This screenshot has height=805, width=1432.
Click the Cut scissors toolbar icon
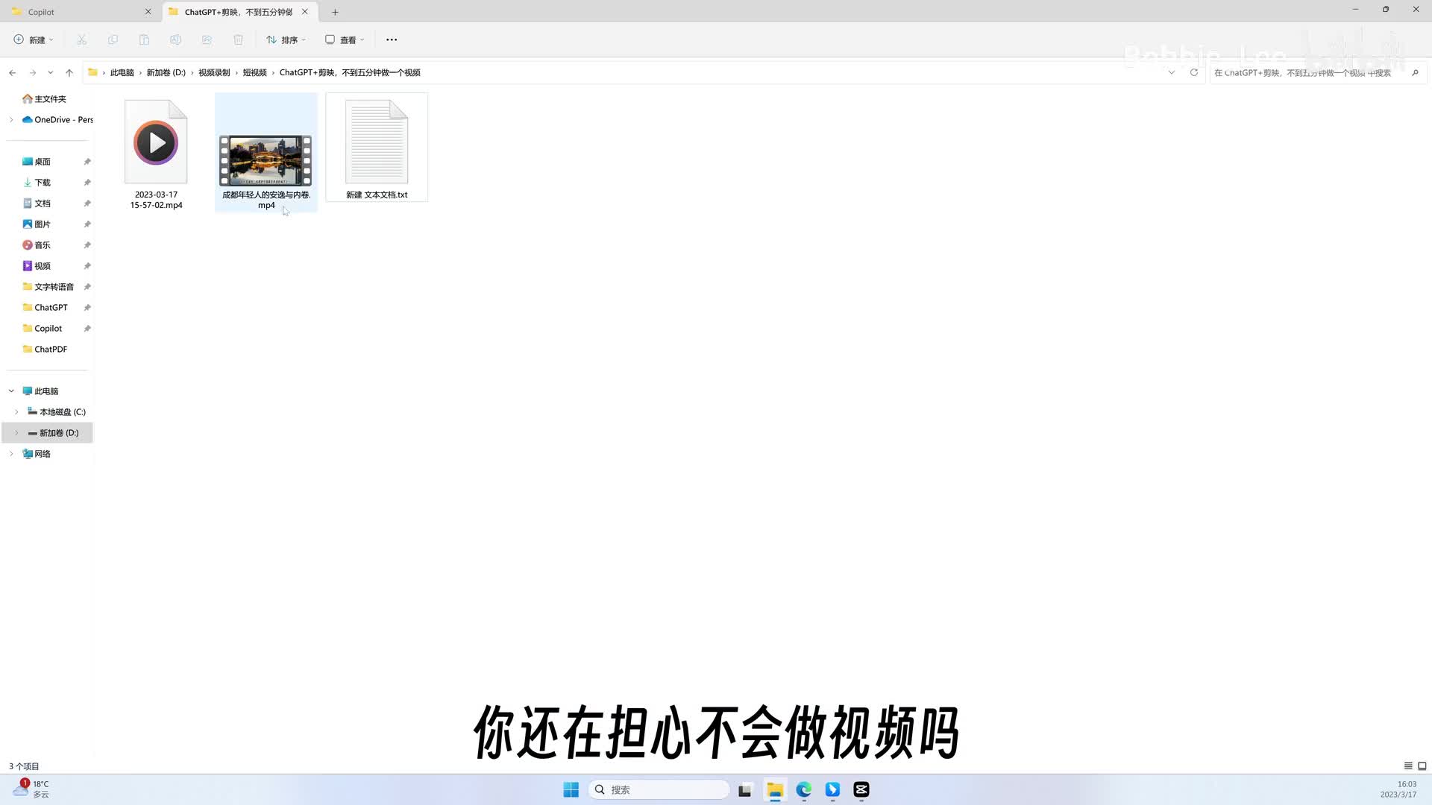(x=82, y=40)
